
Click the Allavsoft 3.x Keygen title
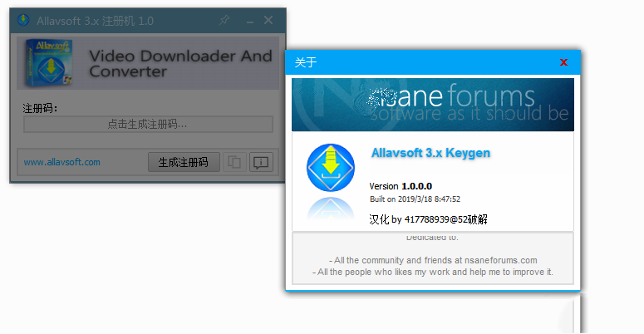tap(430, 153)
